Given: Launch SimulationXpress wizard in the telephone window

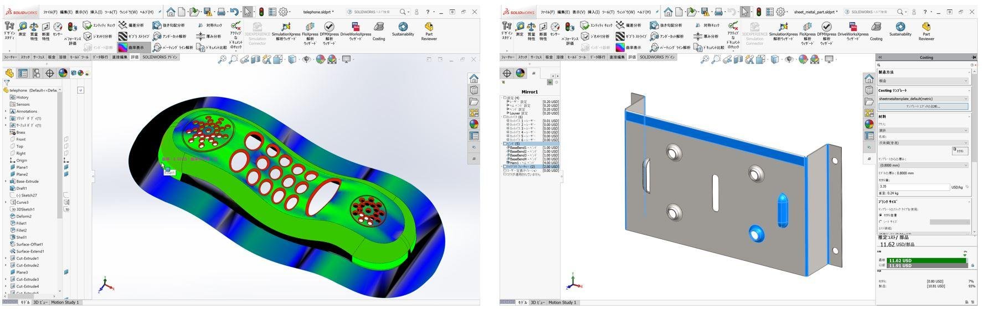Looking at the screenshot, I should click(286, 32).
